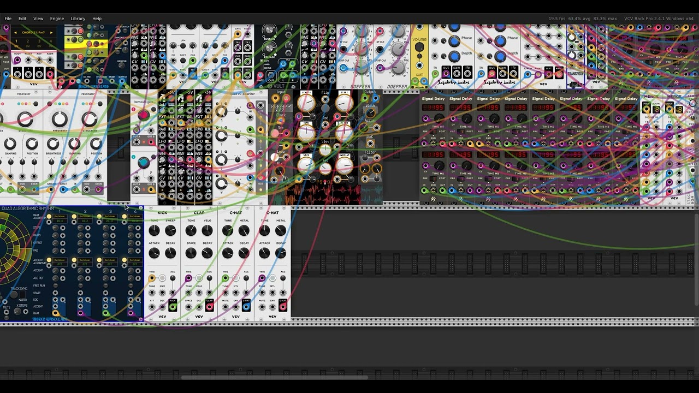Click the VCV LEFT output jack

(548, 74)
